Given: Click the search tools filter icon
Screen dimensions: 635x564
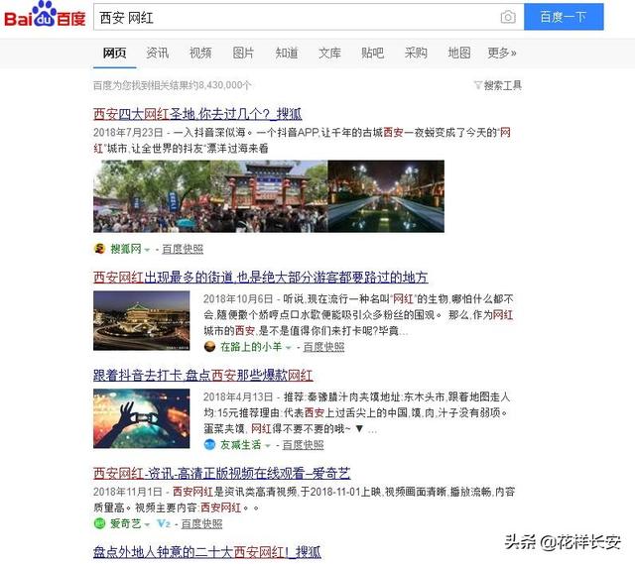Looking at the screenshot, I should point(478,85).
